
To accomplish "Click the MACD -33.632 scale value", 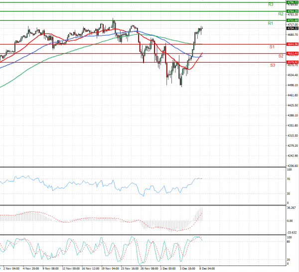I will pos(292,233).
